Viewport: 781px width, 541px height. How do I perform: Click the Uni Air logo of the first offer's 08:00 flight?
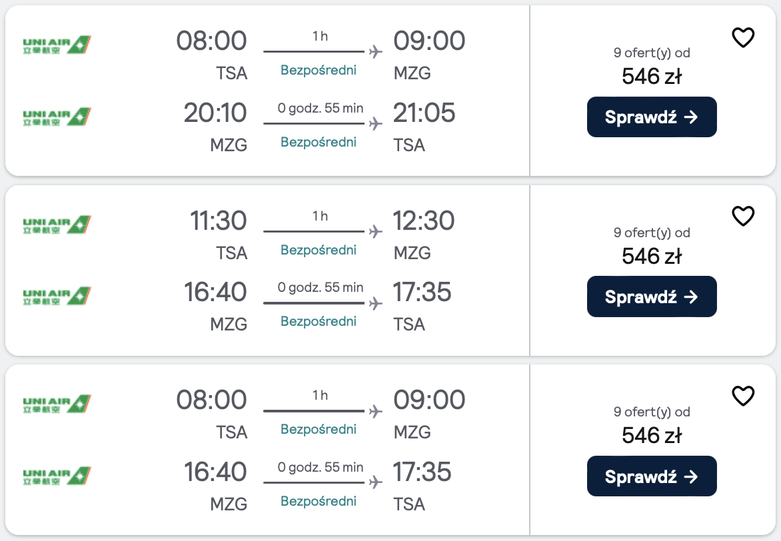(x=57, y=45)
